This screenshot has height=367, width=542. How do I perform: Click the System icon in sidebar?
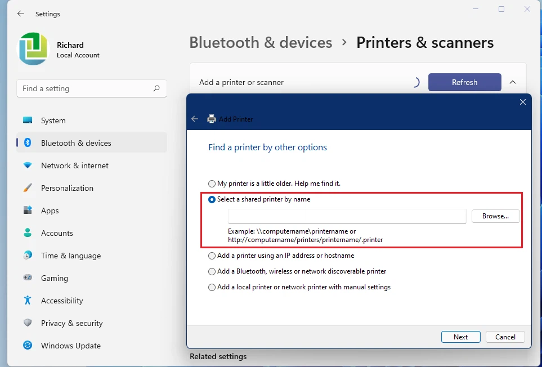pos(28,120)
